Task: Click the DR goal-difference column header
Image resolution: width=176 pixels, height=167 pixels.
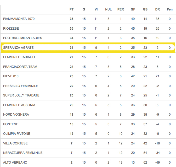Action: pos(157,9)
